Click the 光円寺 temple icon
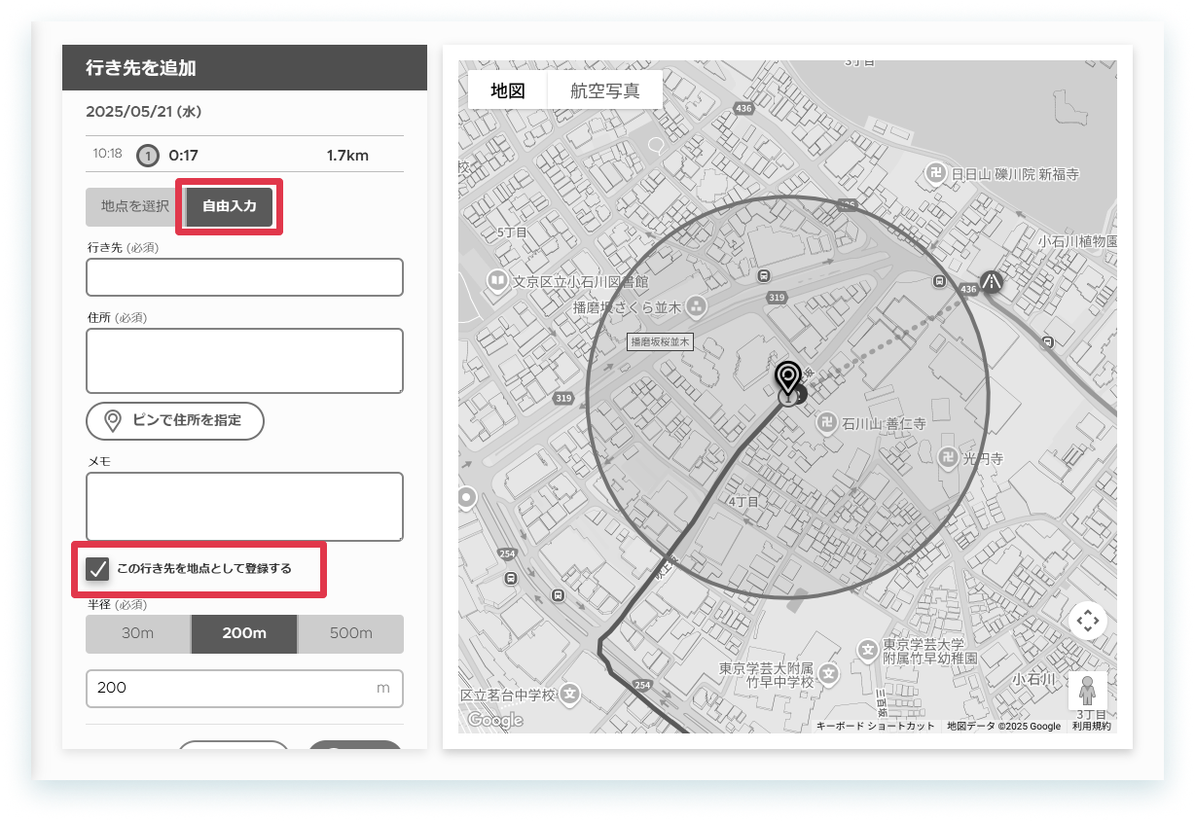1195x821 pixels. pos(947,457)
